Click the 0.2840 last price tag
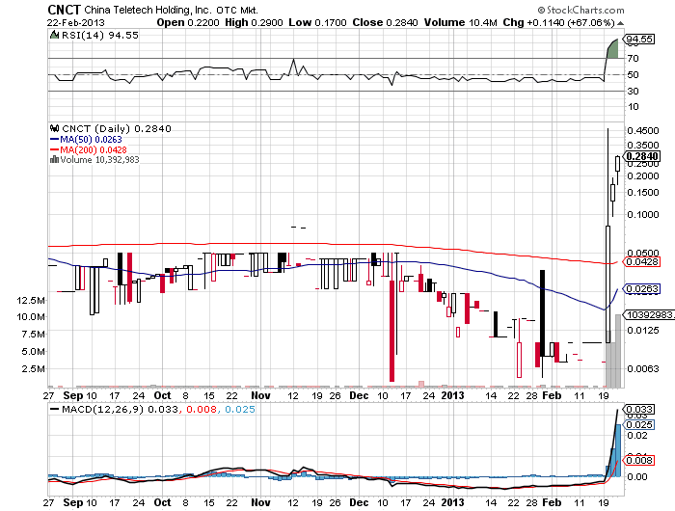 coord(641,156)
